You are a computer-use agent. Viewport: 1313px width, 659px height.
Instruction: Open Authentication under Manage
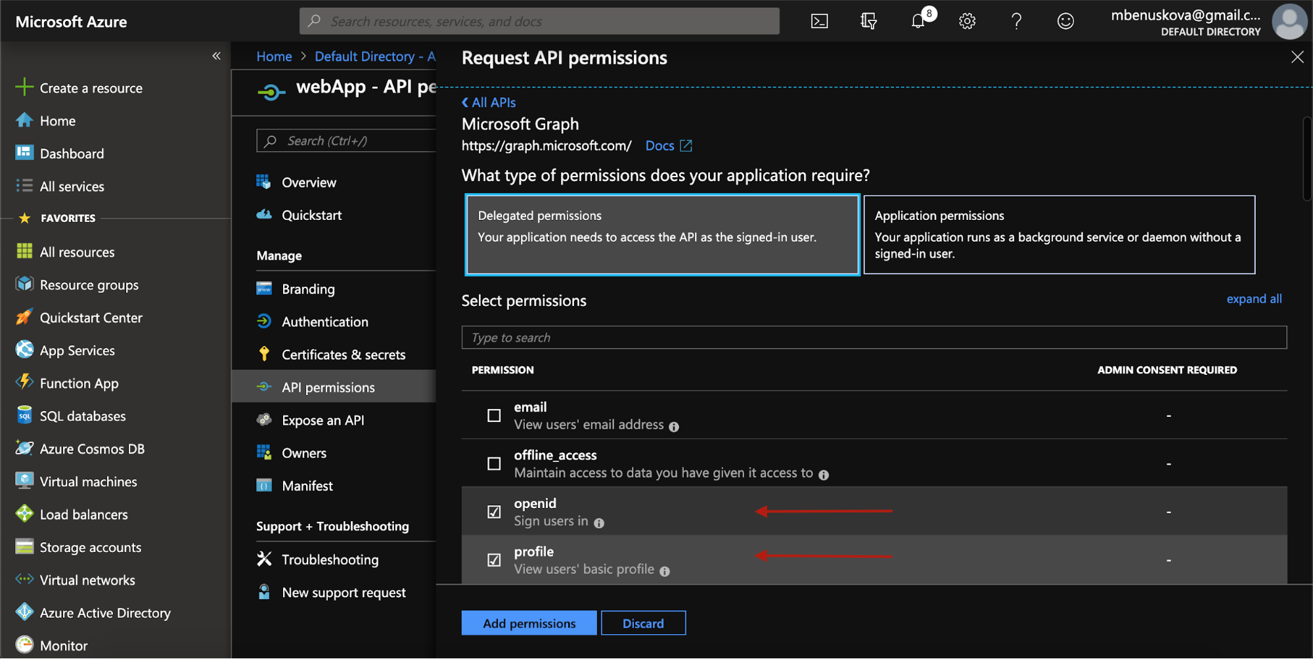click(324, 322)
